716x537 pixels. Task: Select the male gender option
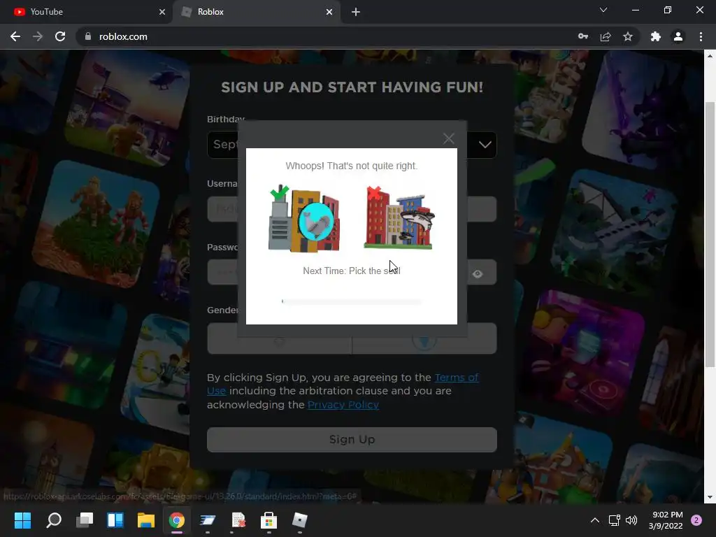(424, 339)
